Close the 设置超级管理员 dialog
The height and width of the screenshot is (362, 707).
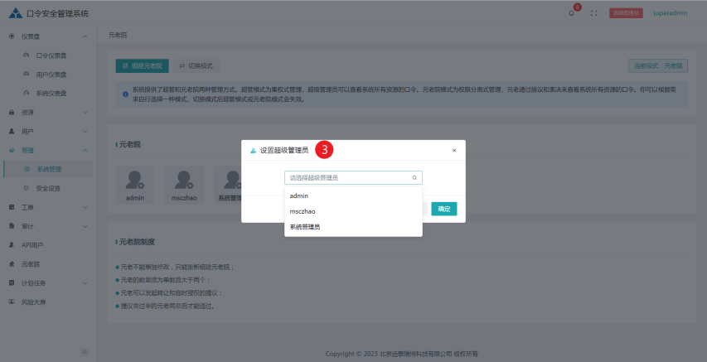coord(453,151)
